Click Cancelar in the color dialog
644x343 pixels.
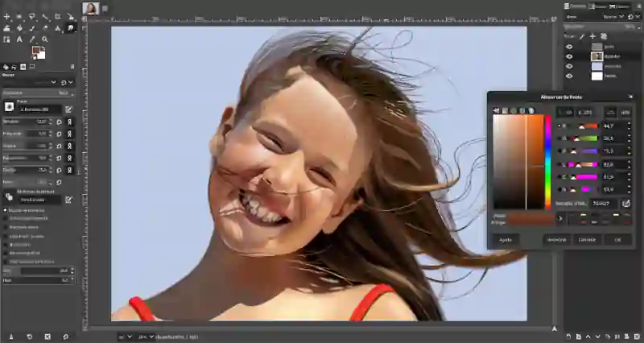pos(585,239)
